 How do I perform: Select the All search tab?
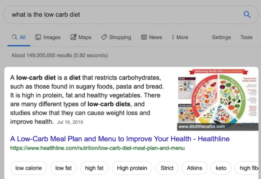[19, 37]
